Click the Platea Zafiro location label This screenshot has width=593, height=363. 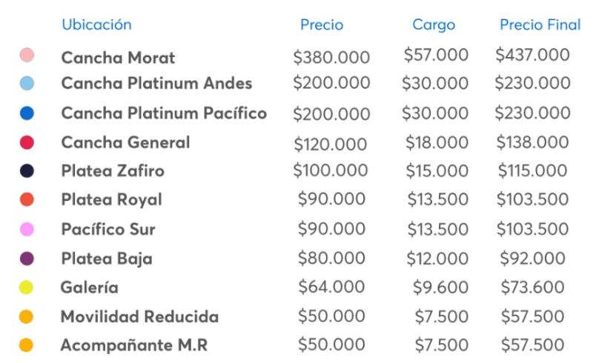tap(113, 171)
